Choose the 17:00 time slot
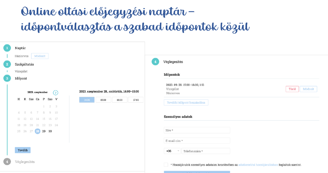328x173 pixels. tap(136, 100)
